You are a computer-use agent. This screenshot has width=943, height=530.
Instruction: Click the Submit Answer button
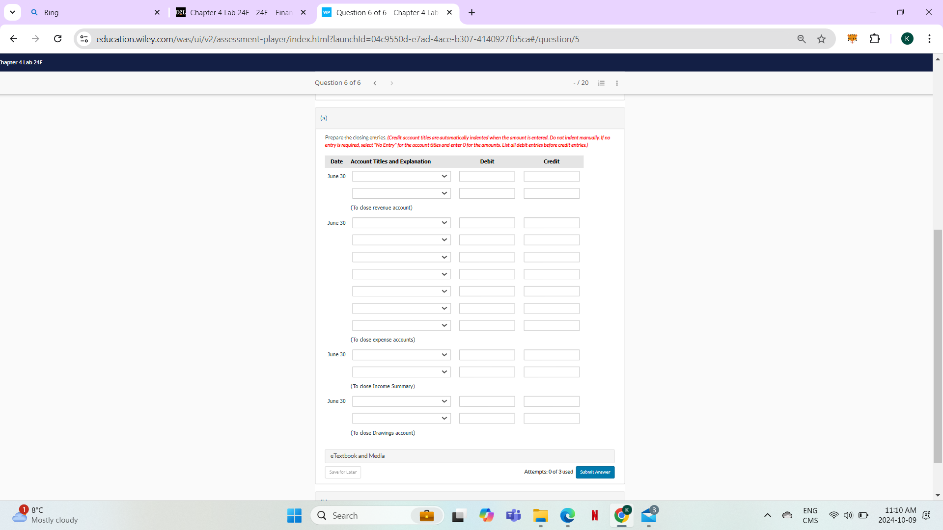(595, 472)
